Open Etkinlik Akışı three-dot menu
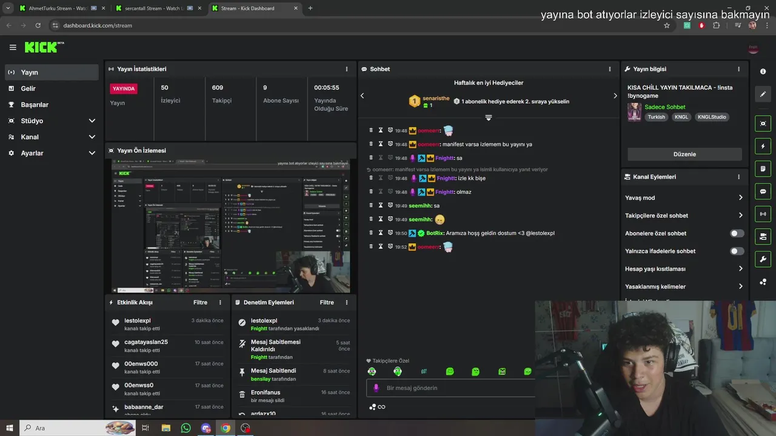776x436 pixels. coord(220,302)
